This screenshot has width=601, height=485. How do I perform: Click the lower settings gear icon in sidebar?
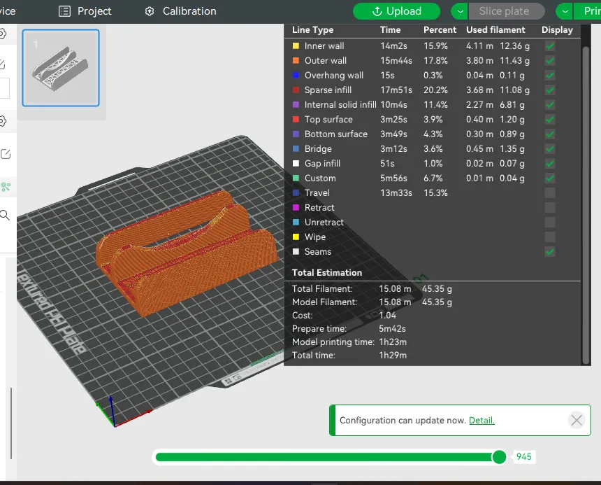[3, 120]
